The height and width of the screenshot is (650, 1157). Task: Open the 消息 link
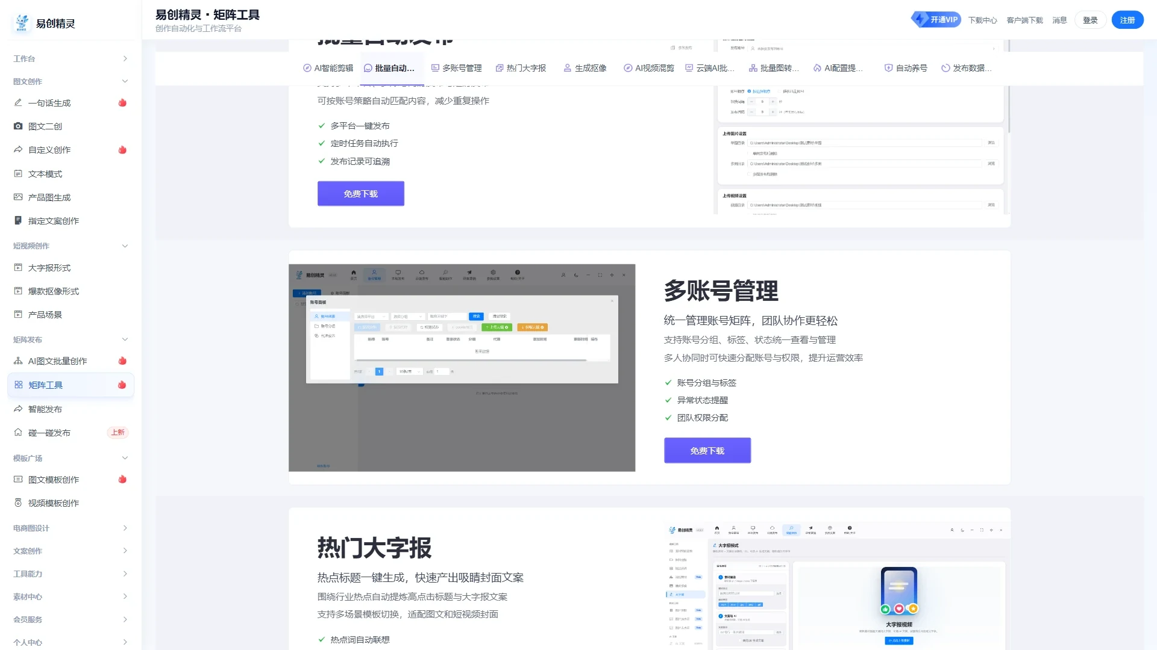coord(1059,20)
